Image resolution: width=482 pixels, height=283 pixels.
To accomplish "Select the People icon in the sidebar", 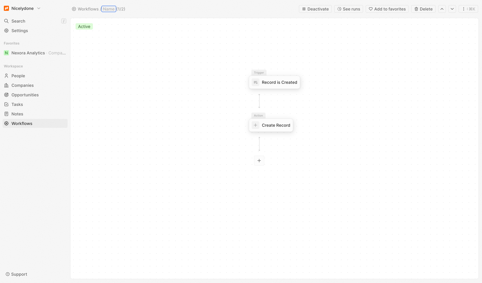I will pos(6,76).
